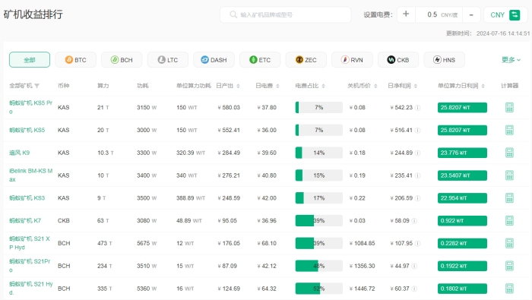Open iBelink BM-KS Max miner link
Viewport: 532px width, 300px height.
click(x=30, y=175)
